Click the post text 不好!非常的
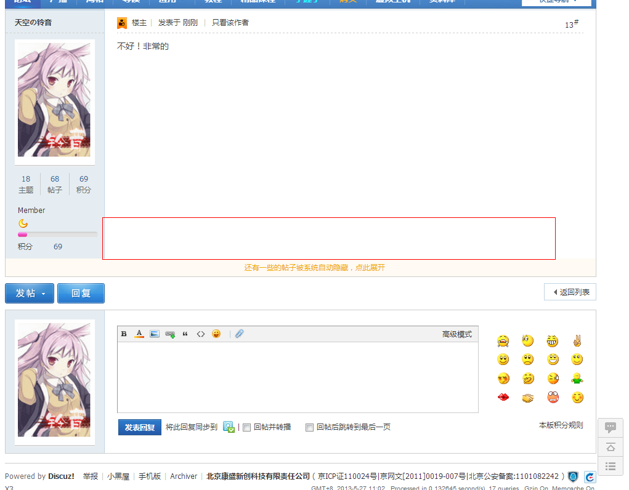 click(143, 46)
